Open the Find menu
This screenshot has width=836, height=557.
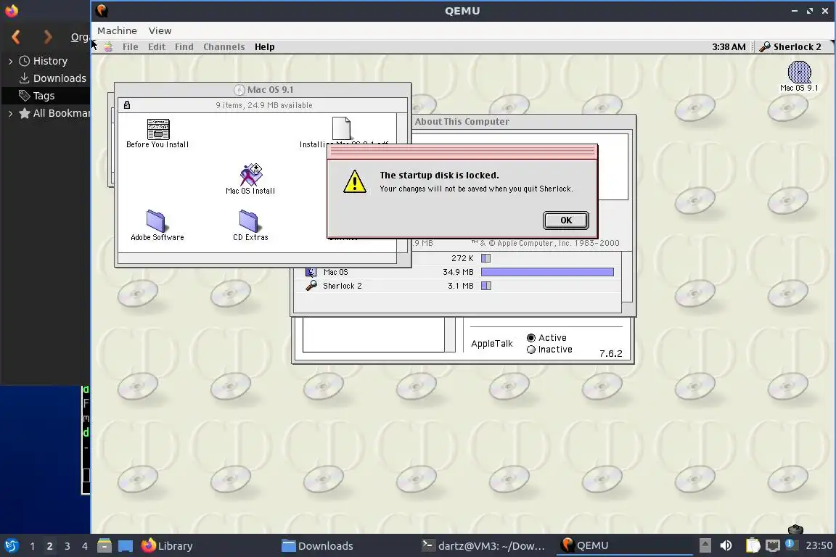[184, 47]
